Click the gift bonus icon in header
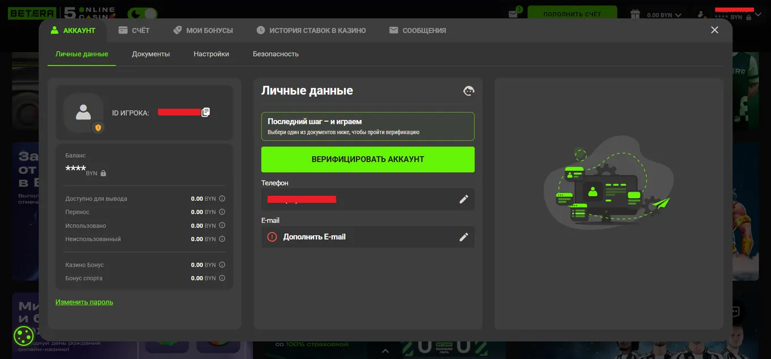 tap(636, 14)
